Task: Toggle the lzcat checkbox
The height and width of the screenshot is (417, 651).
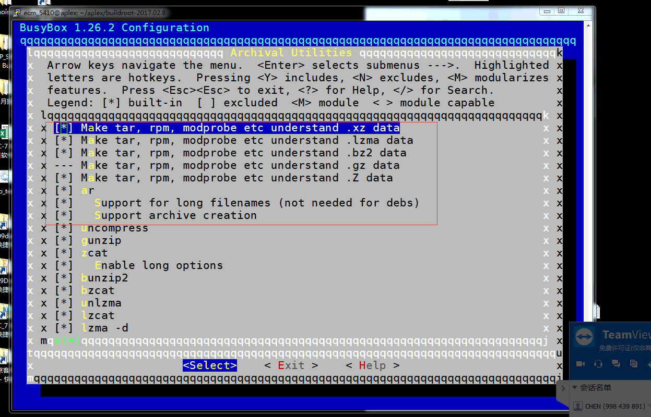Action: [64, 315]
